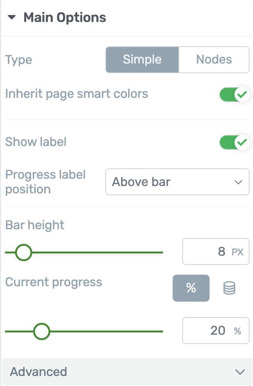Click the Main Options heading
The height and width of the screenshot is (386, 253).
pyautogui.click(x=65, y=18)
